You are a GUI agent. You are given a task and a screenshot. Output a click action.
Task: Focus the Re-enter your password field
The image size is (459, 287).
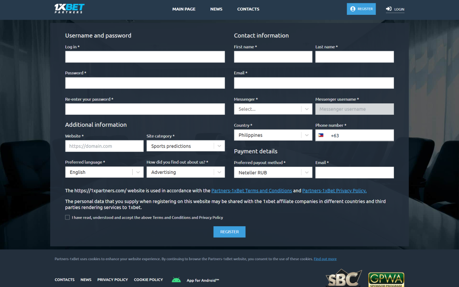pos(145,109)
